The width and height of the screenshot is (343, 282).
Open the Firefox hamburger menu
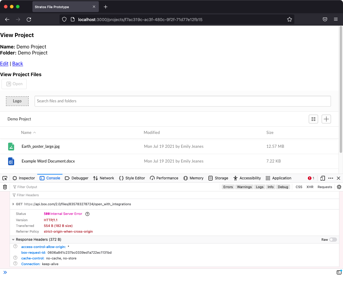[x=336, y=20]
